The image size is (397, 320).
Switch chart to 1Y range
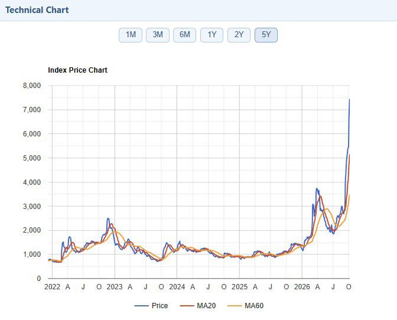click(211, 35)
